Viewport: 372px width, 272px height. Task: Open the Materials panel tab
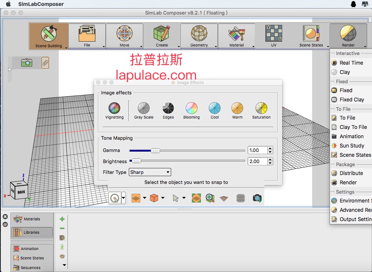(x=32, y=219)
